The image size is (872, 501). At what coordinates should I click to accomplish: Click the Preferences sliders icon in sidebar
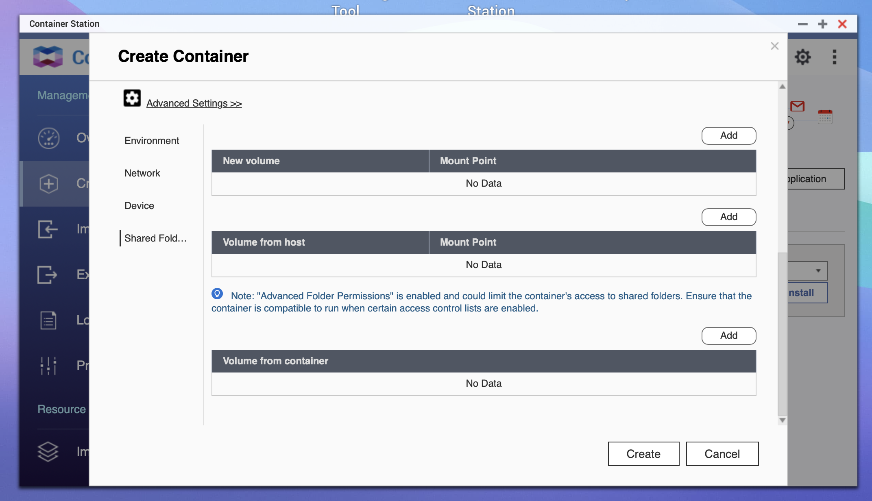click(48, 366)
